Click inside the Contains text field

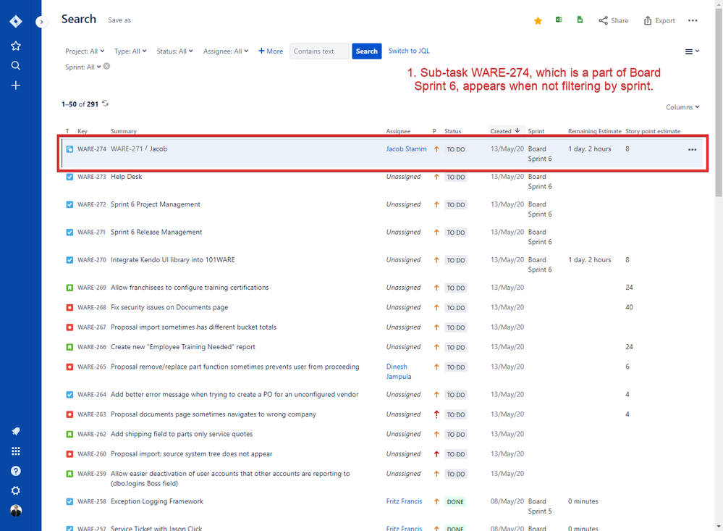point(318,51)
